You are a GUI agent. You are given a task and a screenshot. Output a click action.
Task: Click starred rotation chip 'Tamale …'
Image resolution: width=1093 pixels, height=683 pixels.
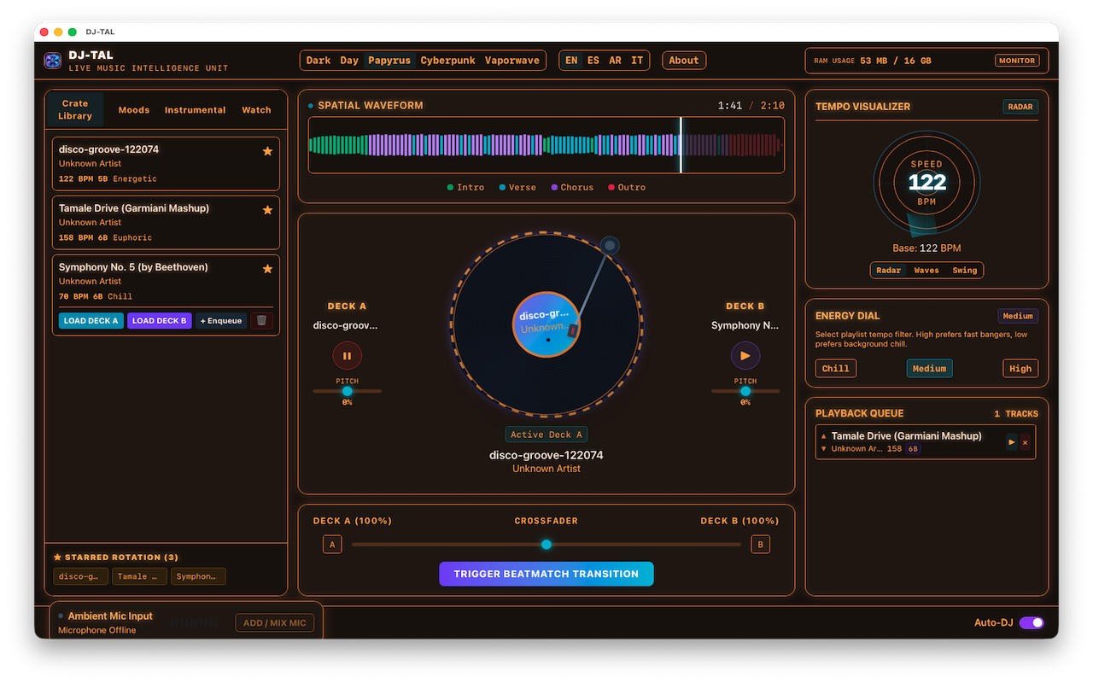[139, 576]
